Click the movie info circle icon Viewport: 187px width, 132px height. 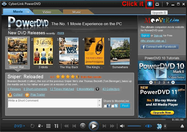(x=98, y=89)
